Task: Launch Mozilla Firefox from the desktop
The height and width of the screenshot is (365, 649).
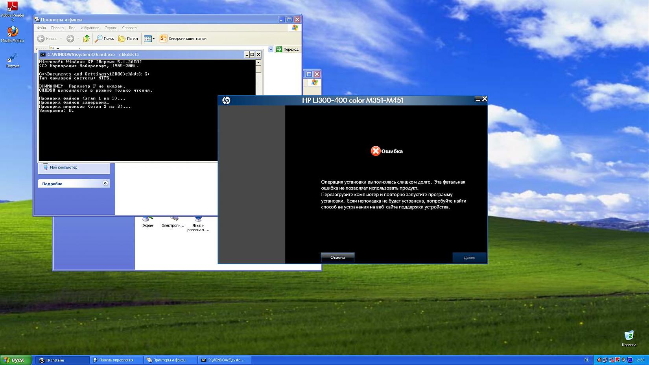Action: tap(13, 34)
